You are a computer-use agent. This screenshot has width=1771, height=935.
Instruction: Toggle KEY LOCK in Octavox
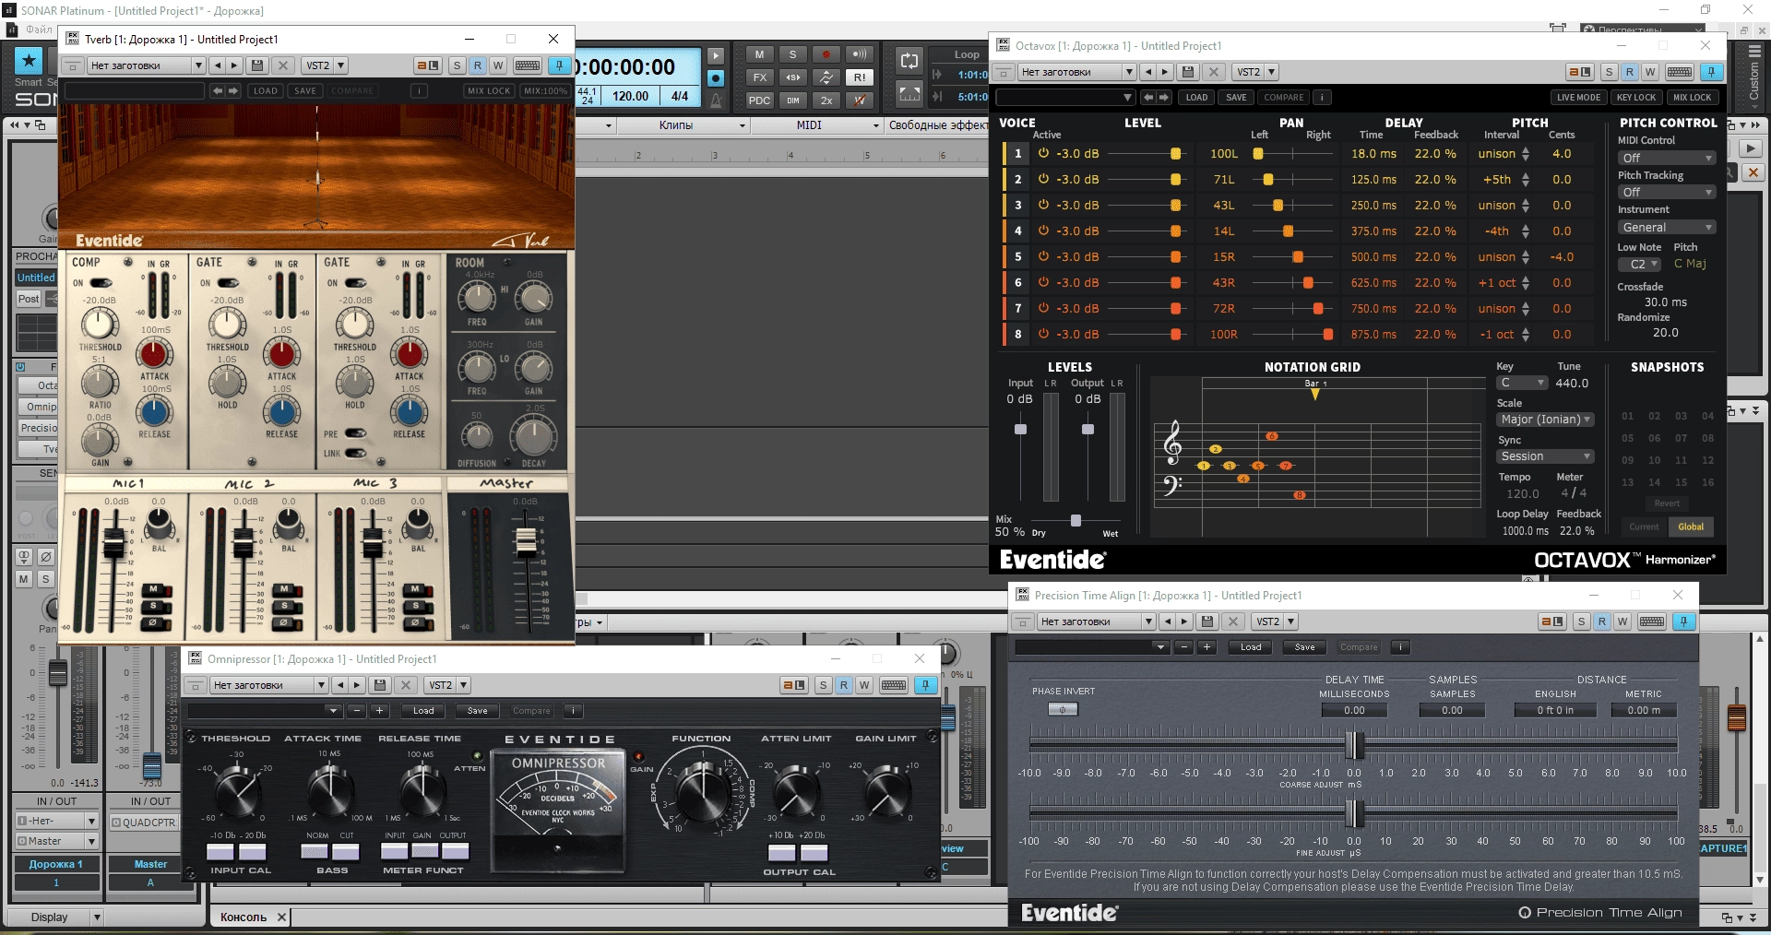(1636, 97)
